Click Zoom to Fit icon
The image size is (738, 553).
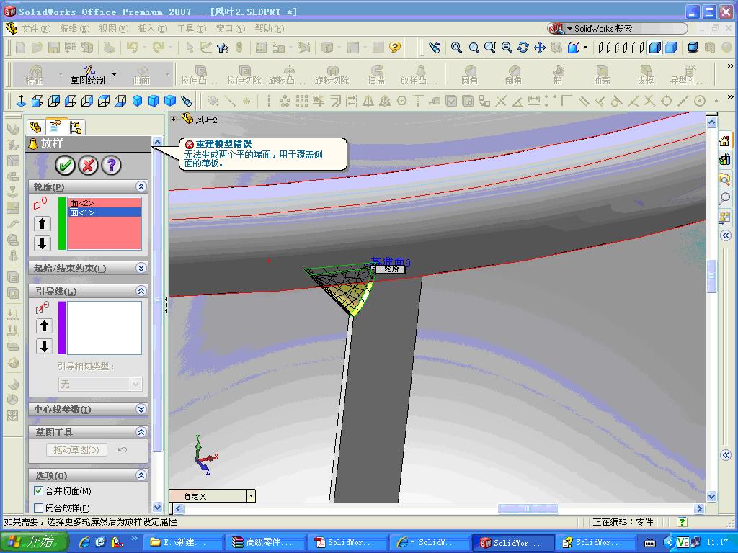[x=456, y=48]
